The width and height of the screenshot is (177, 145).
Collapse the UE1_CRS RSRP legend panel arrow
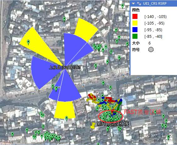(134, 3)
